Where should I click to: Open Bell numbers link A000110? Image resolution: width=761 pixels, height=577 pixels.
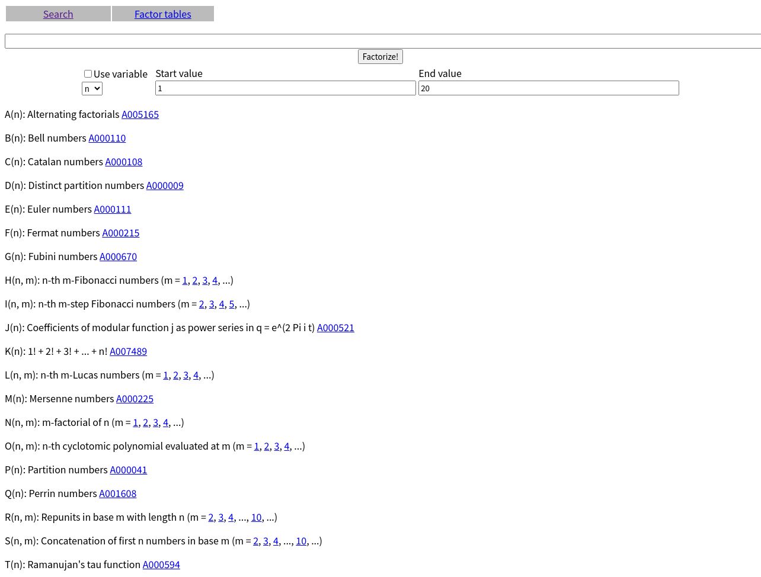coord(107,138)
